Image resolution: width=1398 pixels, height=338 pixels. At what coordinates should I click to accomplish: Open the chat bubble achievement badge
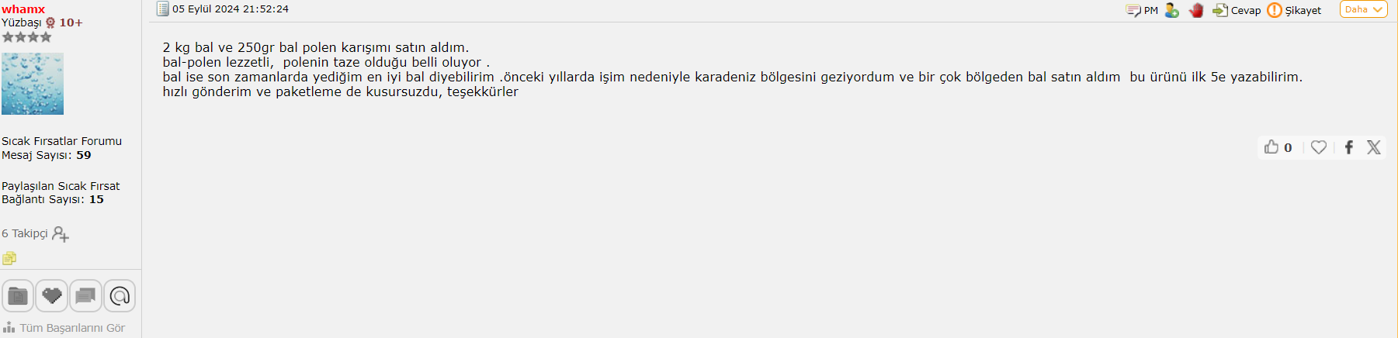tap(85, 295)
